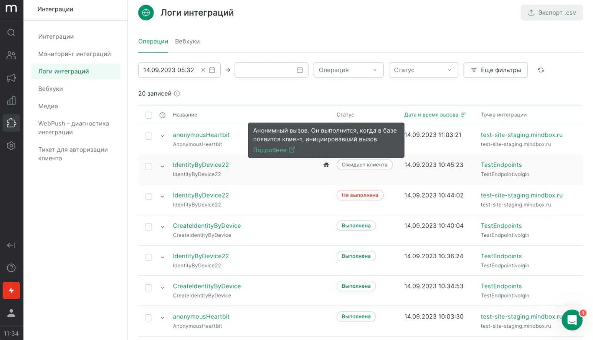Click the info icon next to 20 записей
Screen dimensions: 593x340
[177, 94]
